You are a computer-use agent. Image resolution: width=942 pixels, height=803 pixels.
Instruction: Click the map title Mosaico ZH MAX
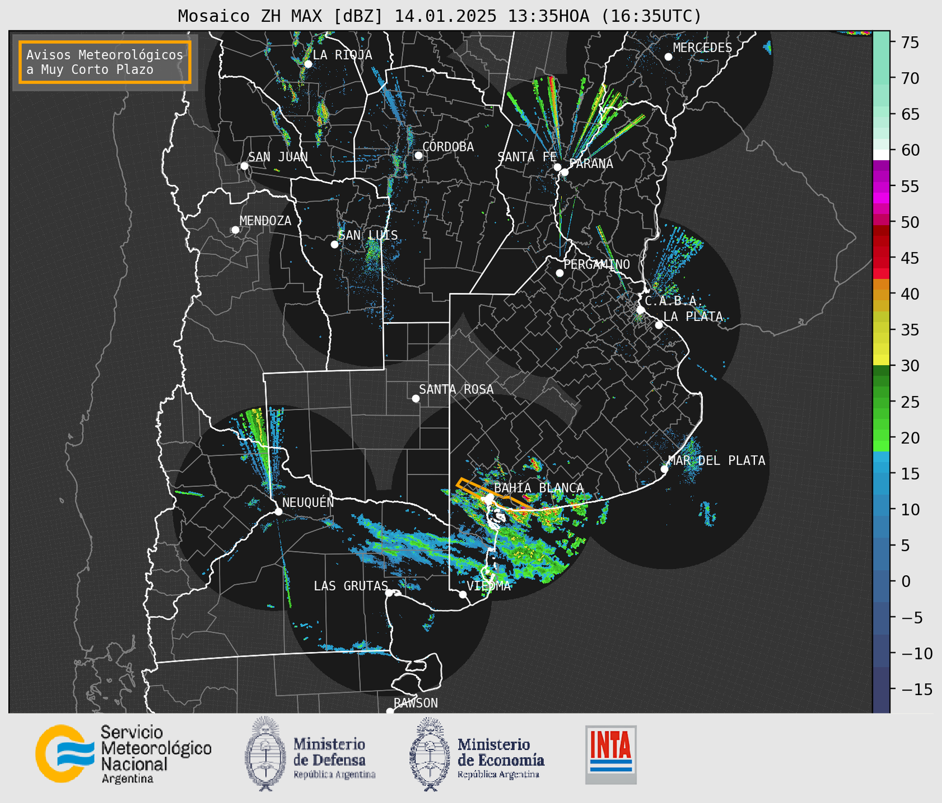pyautogui.click(x=439, y=16)
